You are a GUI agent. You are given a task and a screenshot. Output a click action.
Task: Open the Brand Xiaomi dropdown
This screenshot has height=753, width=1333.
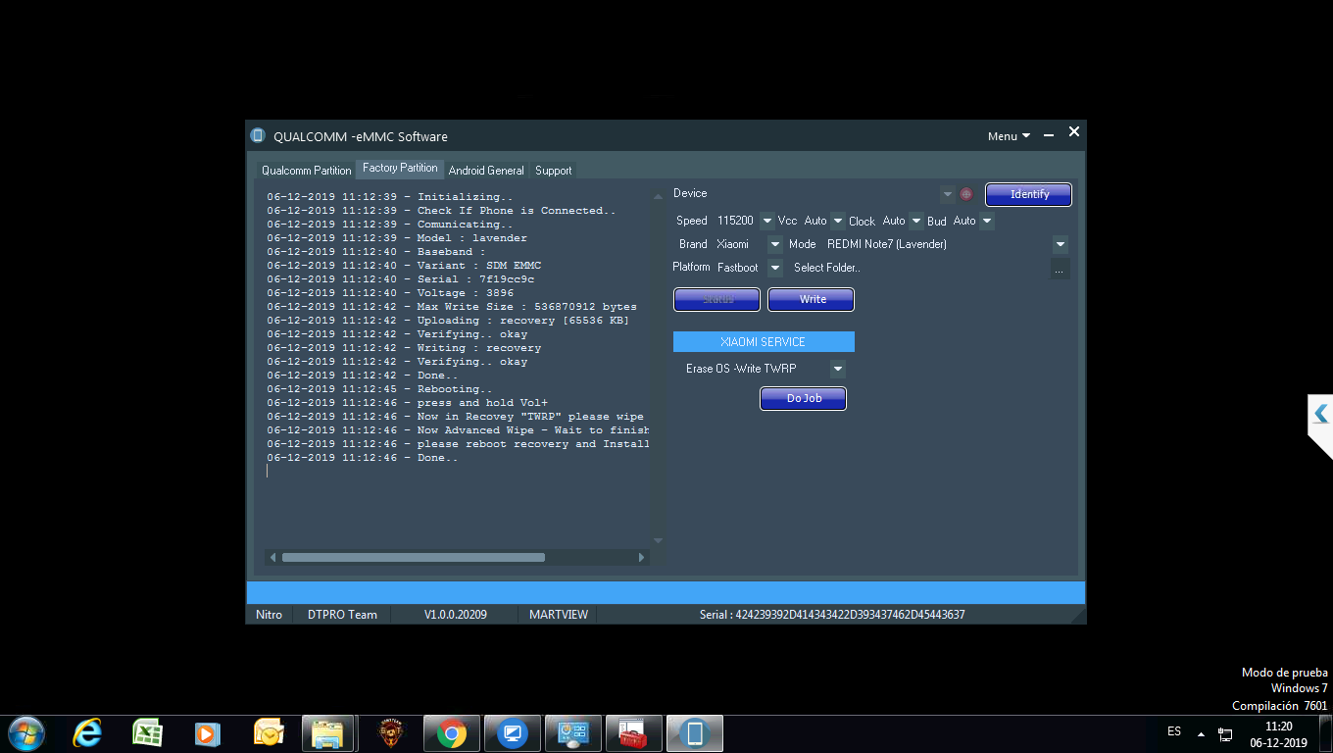(774, 244)
